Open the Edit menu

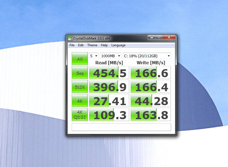[x=81, y=45]
